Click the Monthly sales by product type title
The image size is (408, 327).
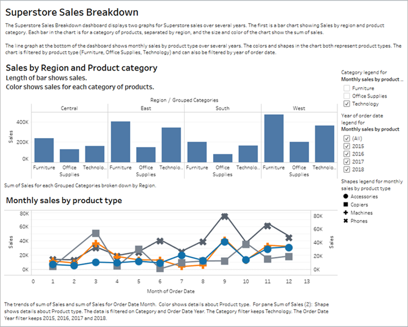pos(64,200)
